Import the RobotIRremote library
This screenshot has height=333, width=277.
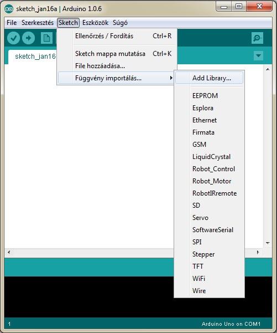click(209, 193)
